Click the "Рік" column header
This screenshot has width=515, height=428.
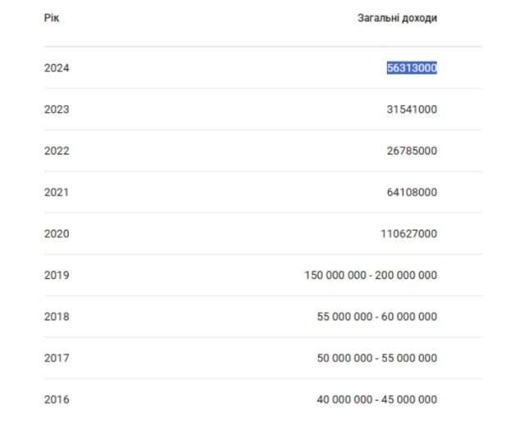click(52, 18)
